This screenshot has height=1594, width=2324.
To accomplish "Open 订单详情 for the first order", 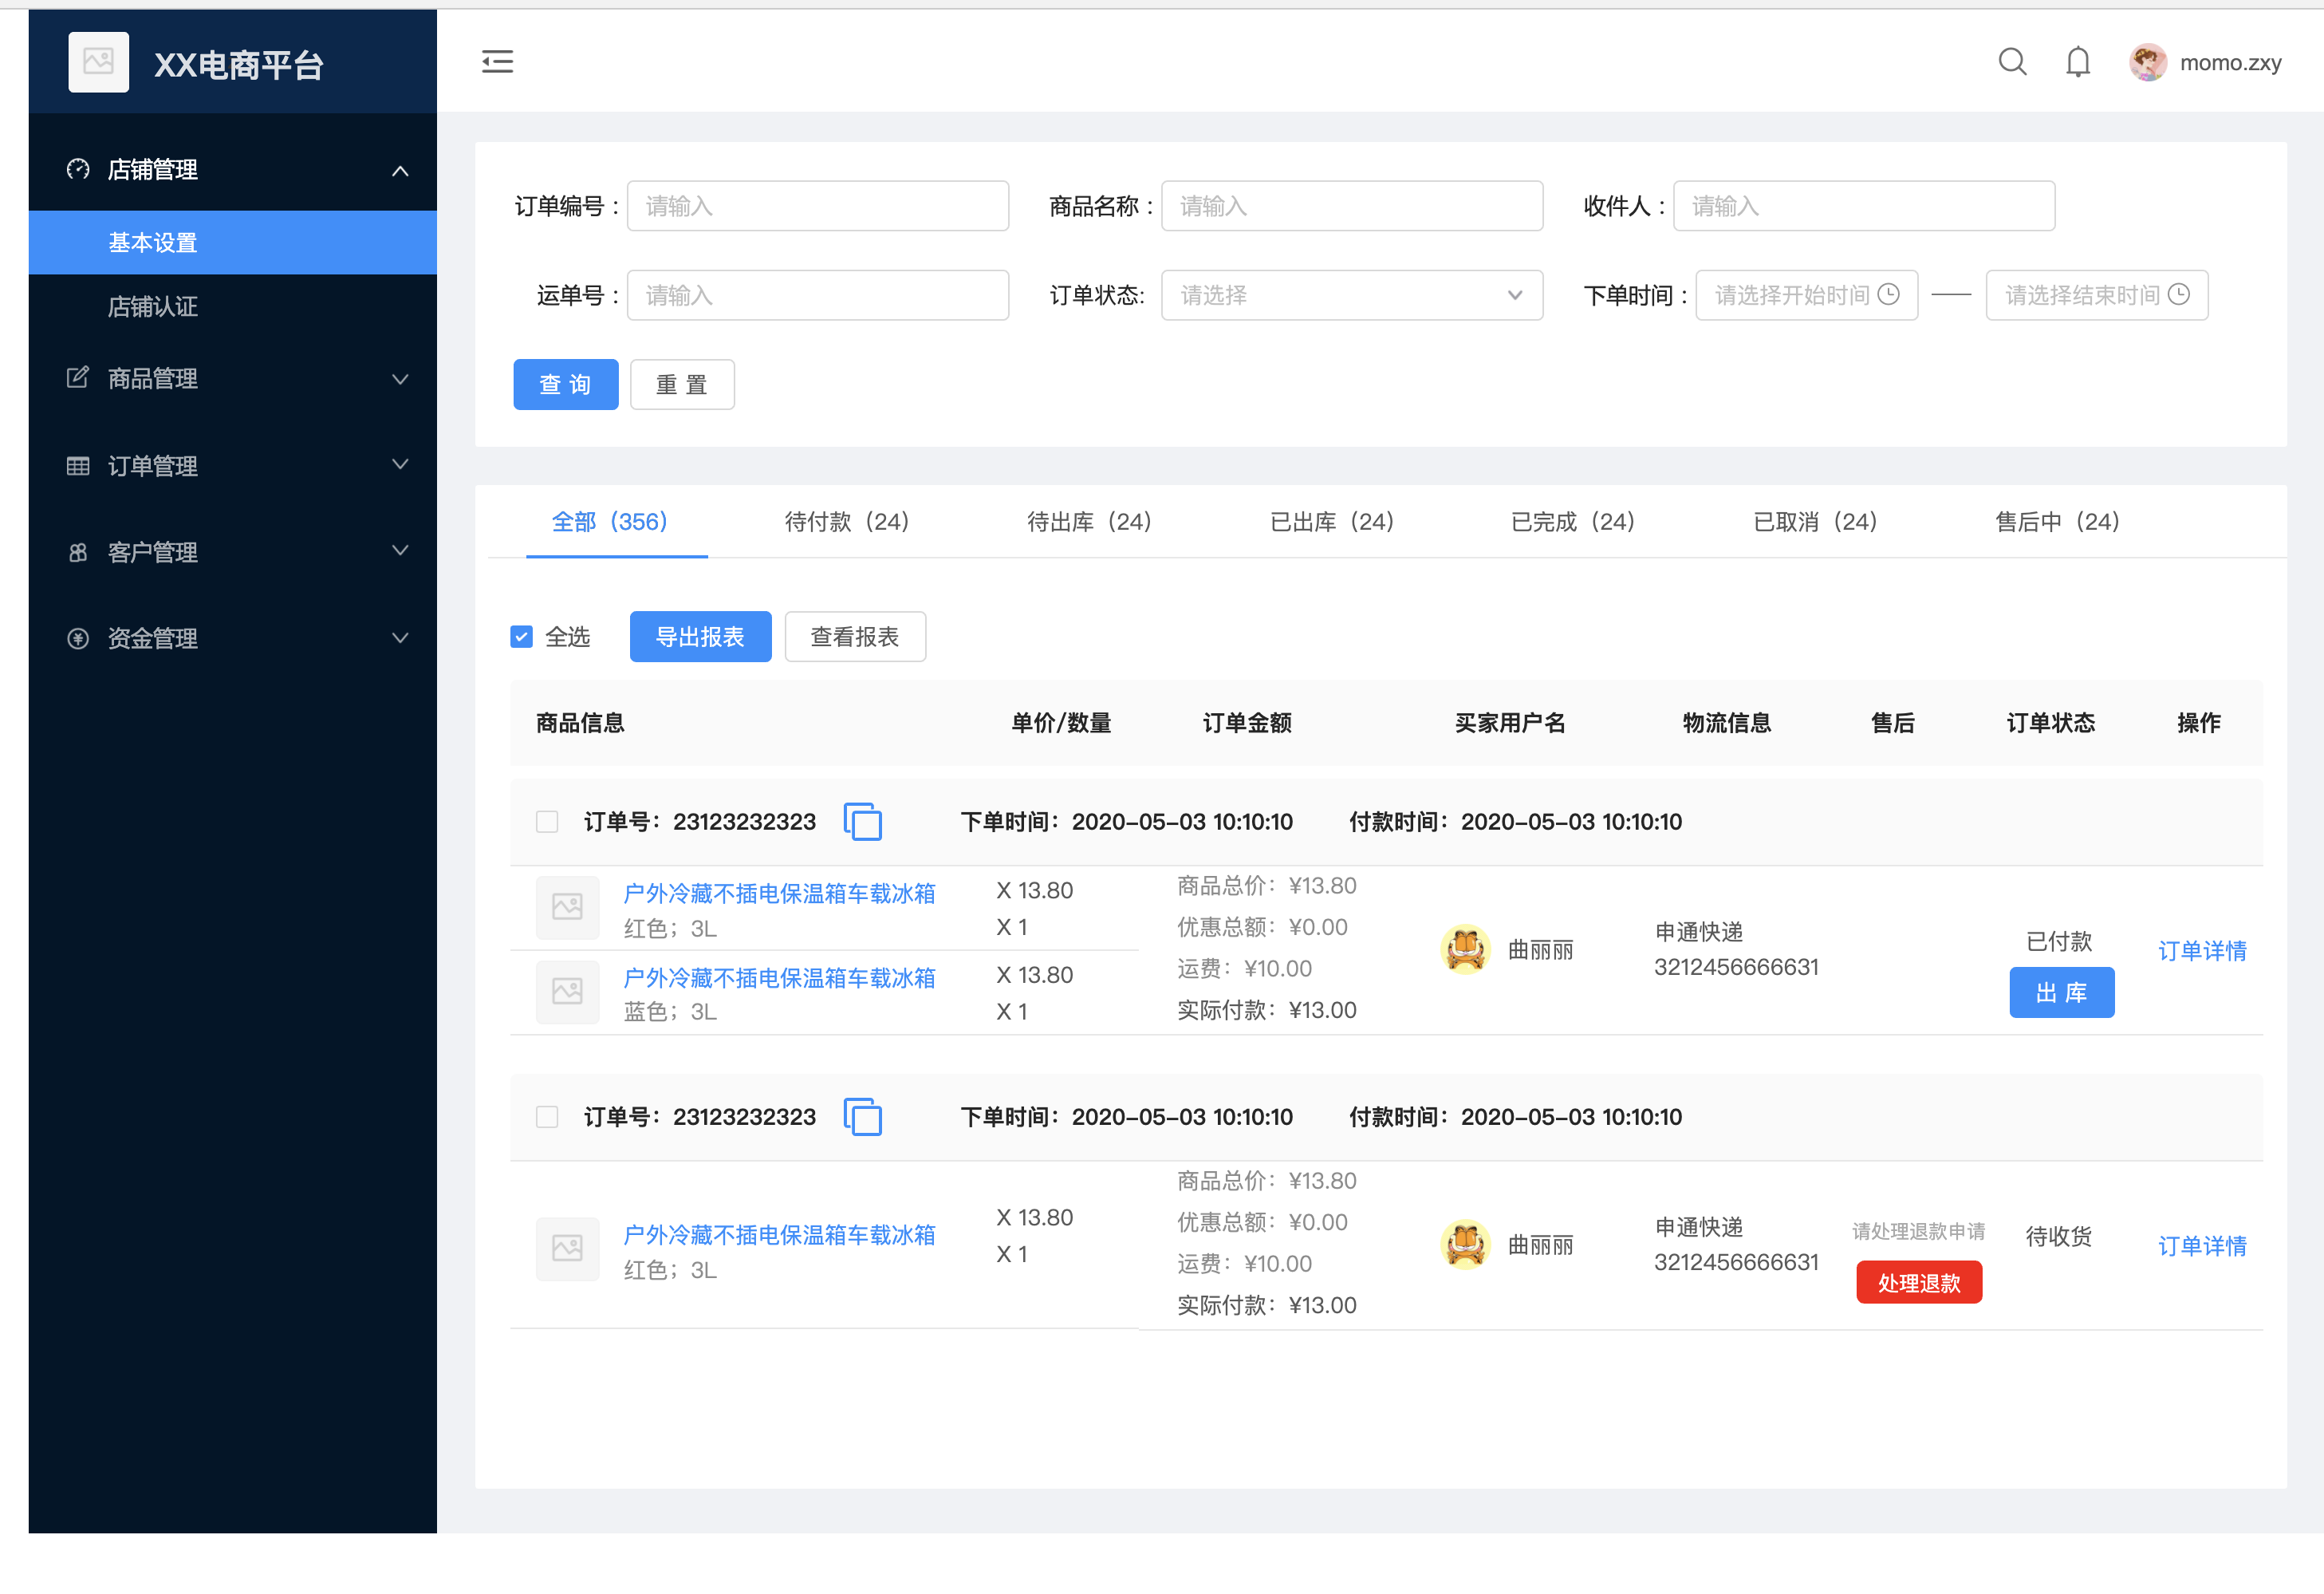I will (2202, 951).
